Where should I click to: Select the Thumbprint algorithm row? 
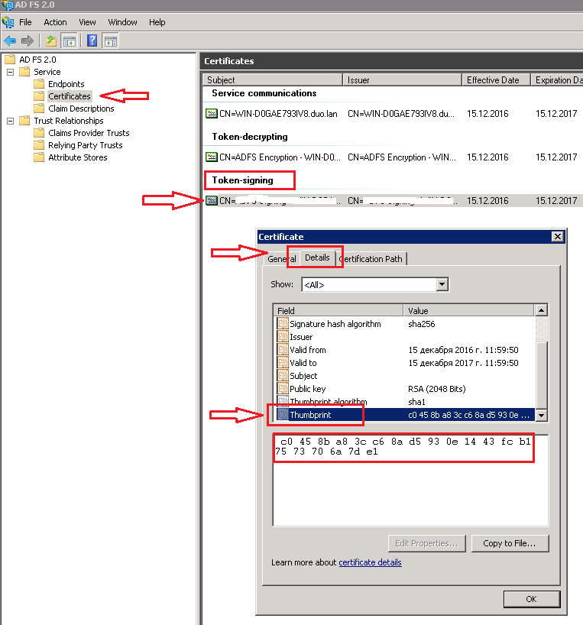[x=405, y=402]
